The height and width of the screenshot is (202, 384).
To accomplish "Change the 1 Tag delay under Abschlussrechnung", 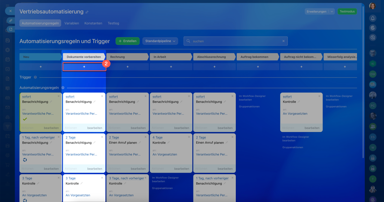I will [212, 178].
